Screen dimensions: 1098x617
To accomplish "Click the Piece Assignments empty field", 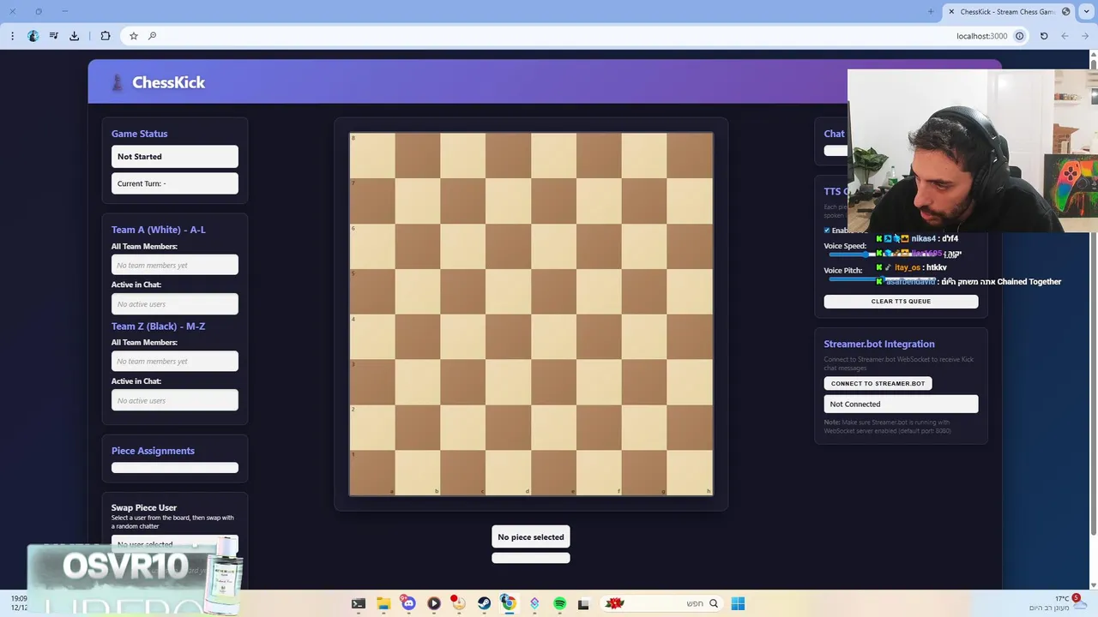I will click(x=175, y=468).
